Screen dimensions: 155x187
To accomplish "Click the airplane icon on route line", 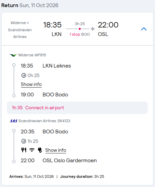I will [93, 29].
